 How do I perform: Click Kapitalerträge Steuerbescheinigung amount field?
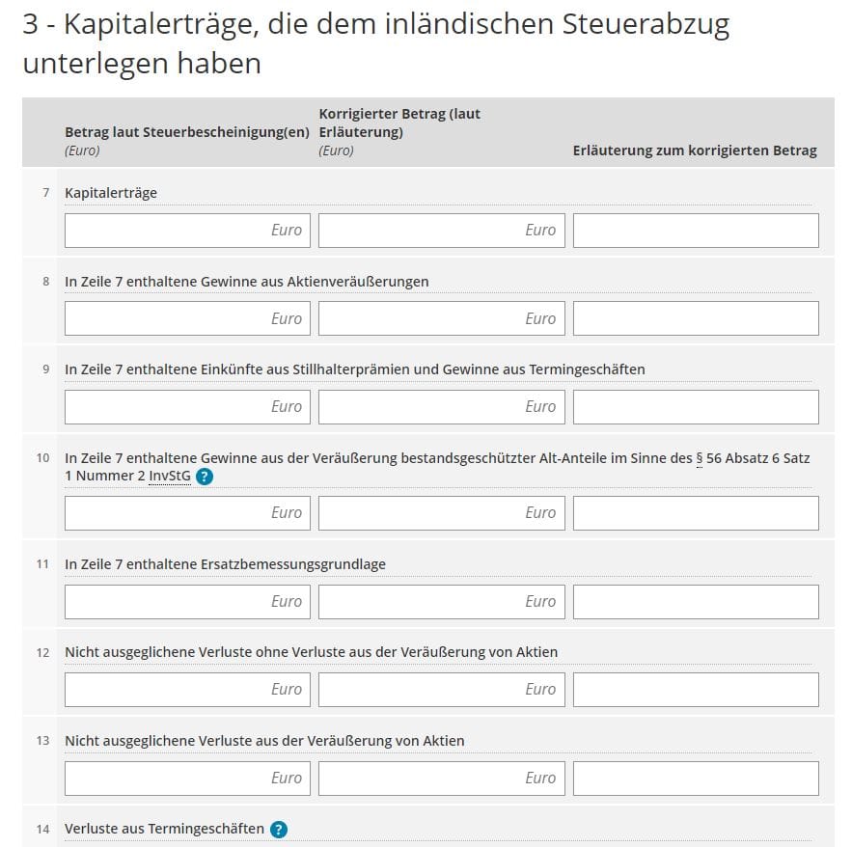pos(186,230)
